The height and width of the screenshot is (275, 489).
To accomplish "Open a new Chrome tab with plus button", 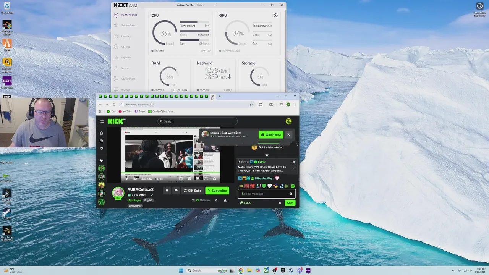I will [x=219, y=96].
